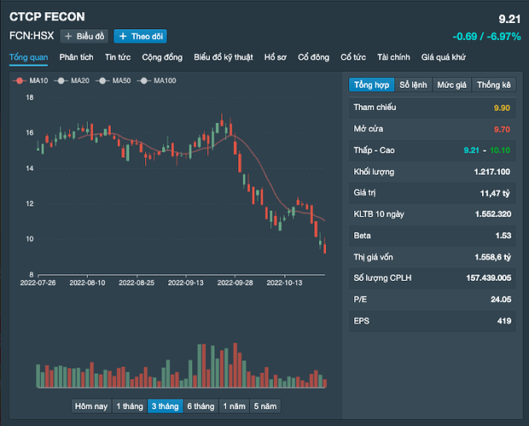
Task: Toggle the MA10 moving average line
Action: point(32,80)
